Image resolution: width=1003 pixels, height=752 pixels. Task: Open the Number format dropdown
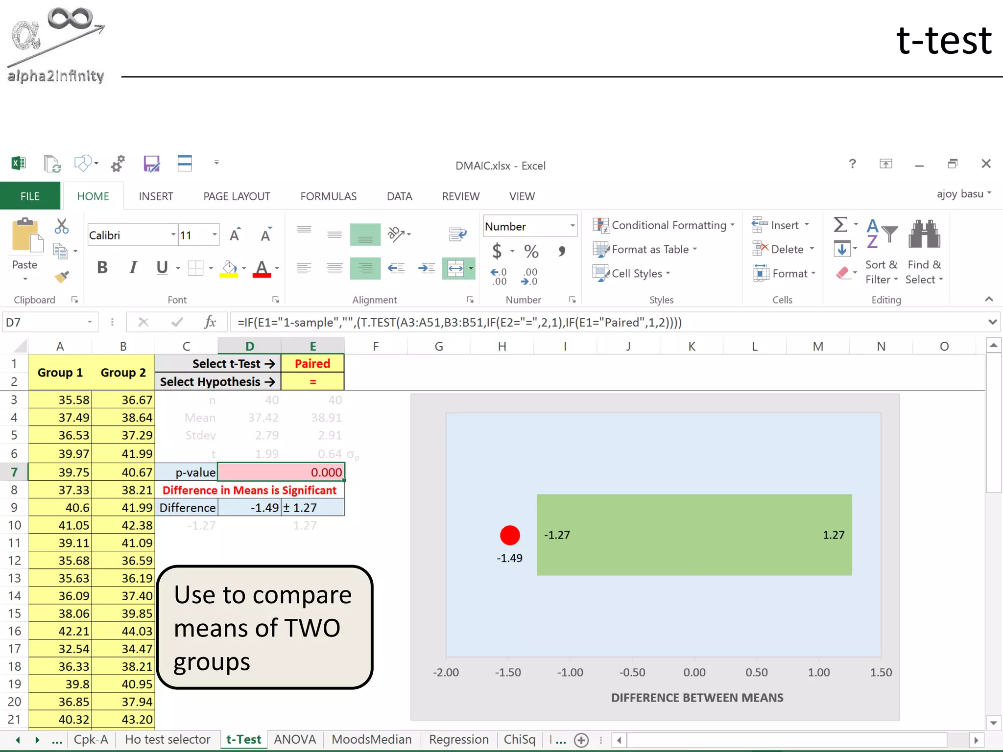(572, 226)
